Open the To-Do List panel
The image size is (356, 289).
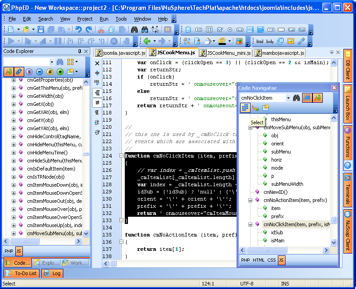(22, 273)
